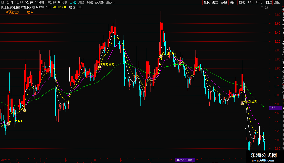Open the 统计 statistics tool
The image size is (284, 163).
tap(233, 2)
